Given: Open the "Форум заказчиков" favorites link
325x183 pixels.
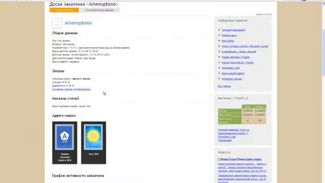Looking at the screenshot, I should click(x=238, y=63).
